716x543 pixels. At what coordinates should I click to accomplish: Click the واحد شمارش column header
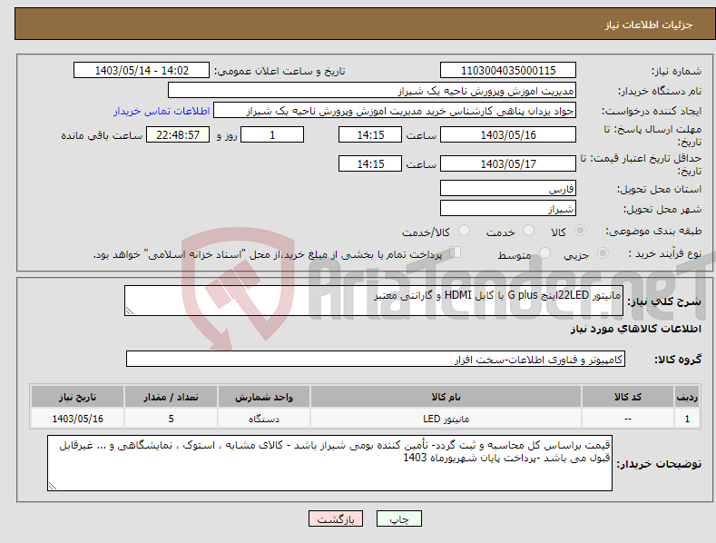pos(263,397)
